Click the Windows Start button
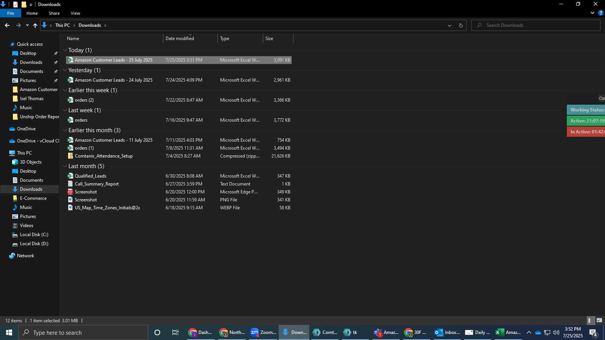The image size is (605, 340). [9, 332]
